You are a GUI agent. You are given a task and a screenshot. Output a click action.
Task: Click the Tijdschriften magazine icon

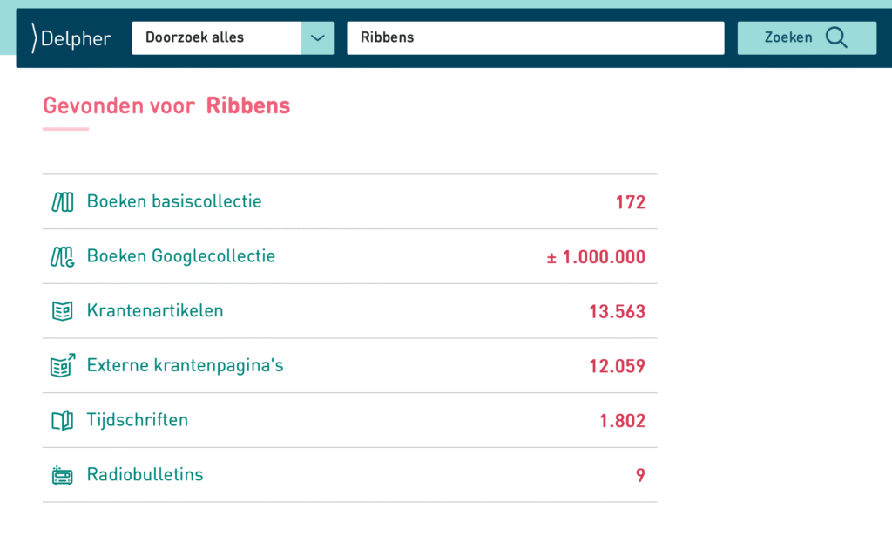[x=63, y=421]
